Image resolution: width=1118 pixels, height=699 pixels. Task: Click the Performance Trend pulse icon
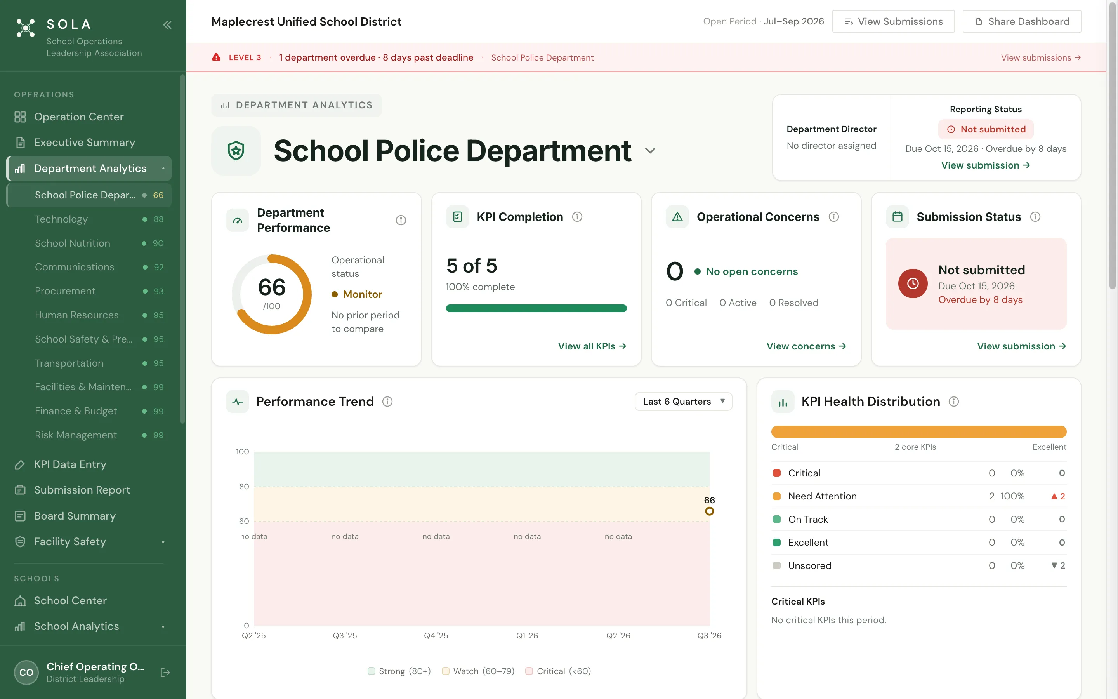238,402
